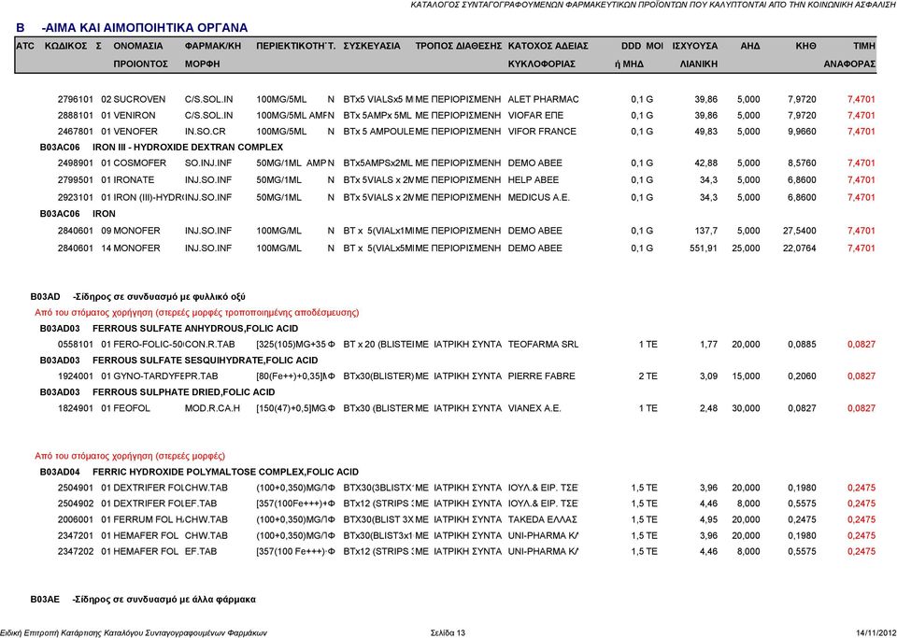Click the SUCROVEN product name
The image size is (897, 638).
139,99
